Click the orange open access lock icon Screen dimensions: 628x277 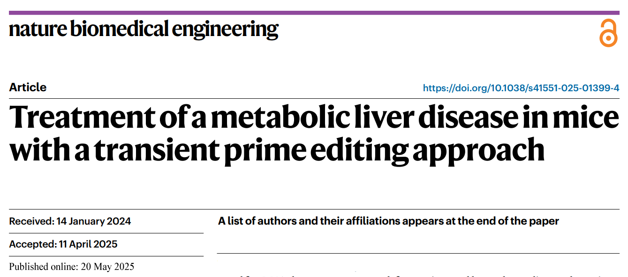click(608, 33)
